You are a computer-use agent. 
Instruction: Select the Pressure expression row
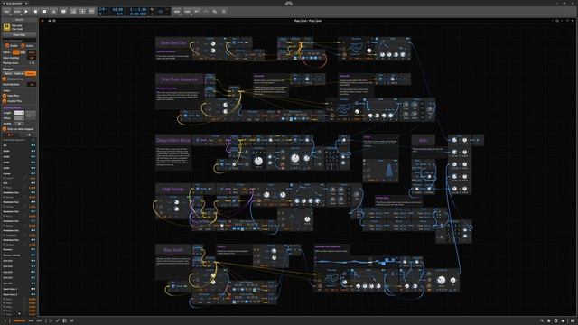(19, 249)
